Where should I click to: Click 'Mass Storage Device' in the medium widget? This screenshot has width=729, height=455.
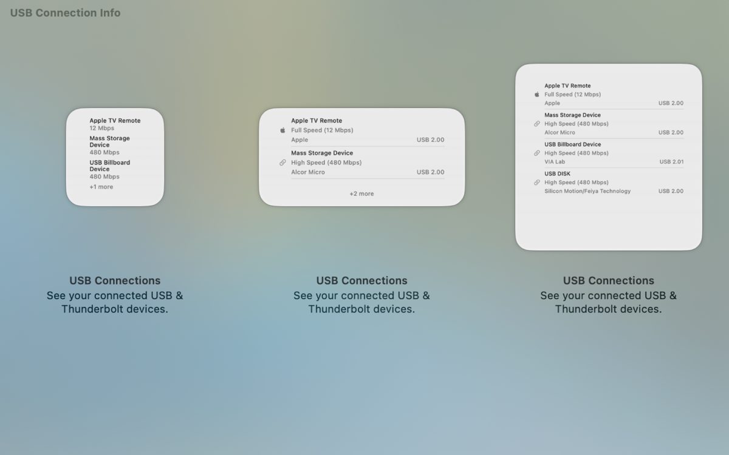[322, 153]
